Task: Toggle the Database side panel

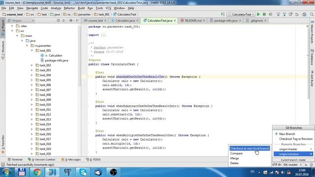Action: click(x=312, y=58)
